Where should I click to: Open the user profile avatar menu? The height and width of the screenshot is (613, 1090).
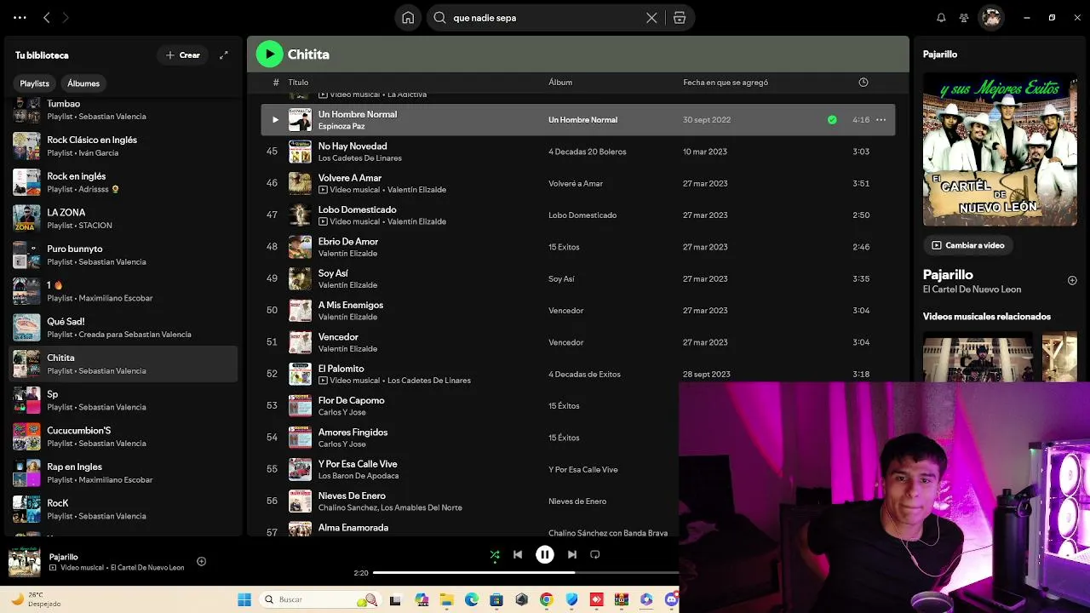click(990, 18)
